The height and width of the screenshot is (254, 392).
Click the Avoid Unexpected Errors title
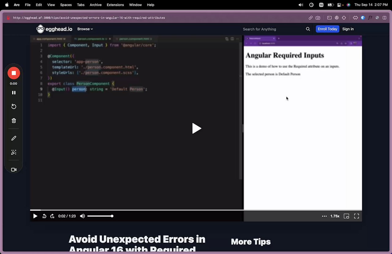pos(137,244)
